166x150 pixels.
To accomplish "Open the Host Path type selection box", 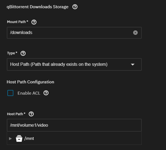I will tap(74, 64).
